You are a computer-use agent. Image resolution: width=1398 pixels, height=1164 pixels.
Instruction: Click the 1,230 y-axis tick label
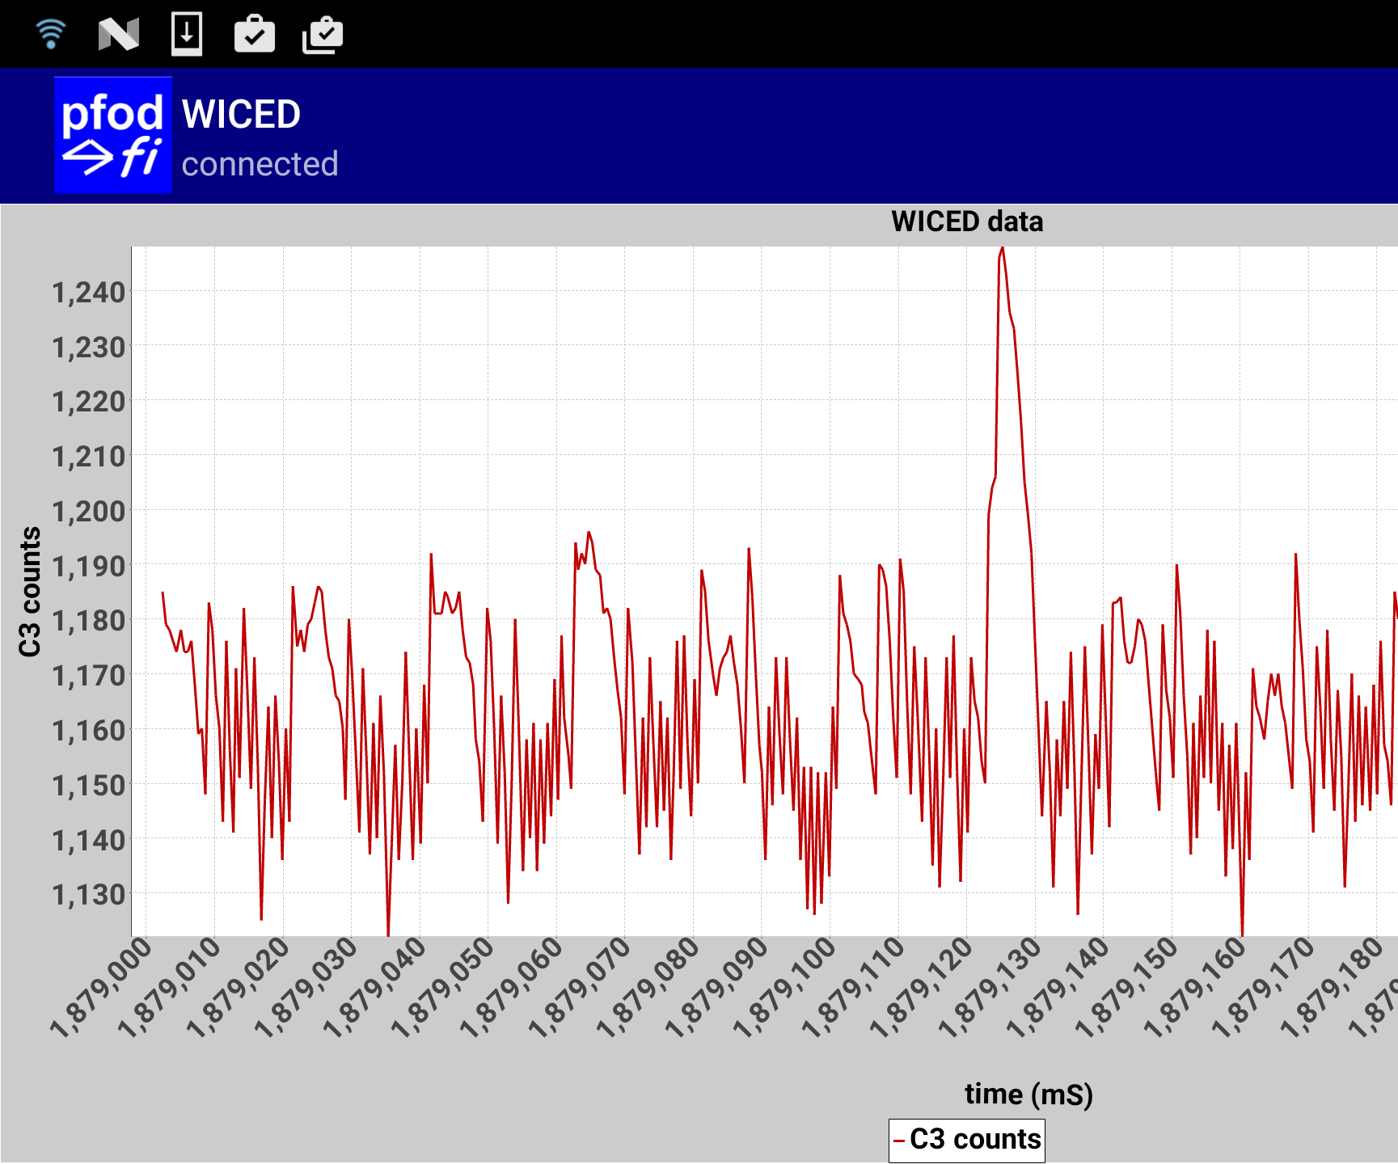(89, 347)
